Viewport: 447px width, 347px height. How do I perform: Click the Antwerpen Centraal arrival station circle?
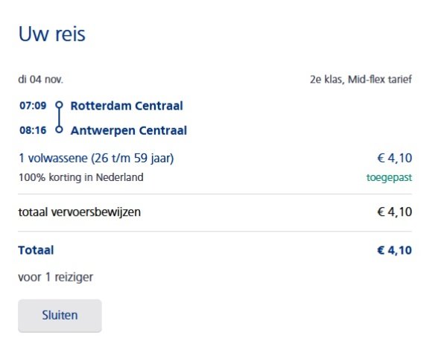tap(59, 130)
